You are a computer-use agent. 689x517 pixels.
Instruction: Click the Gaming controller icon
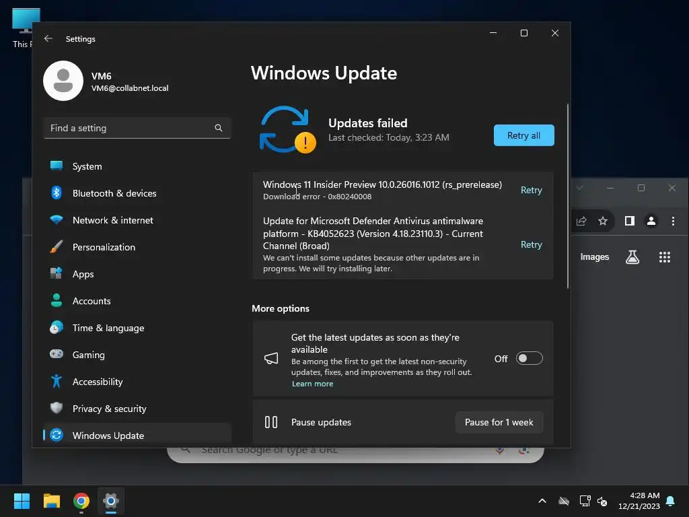[x=57, y=354]
